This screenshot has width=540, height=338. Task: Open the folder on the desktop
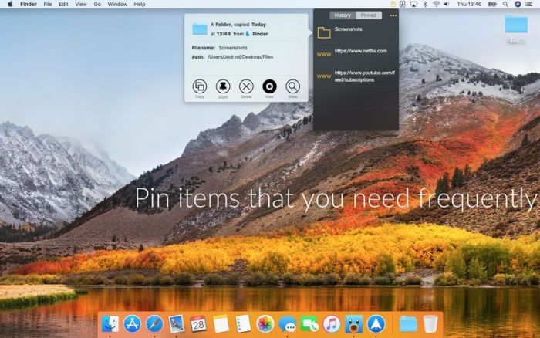[x=516, y=25]
